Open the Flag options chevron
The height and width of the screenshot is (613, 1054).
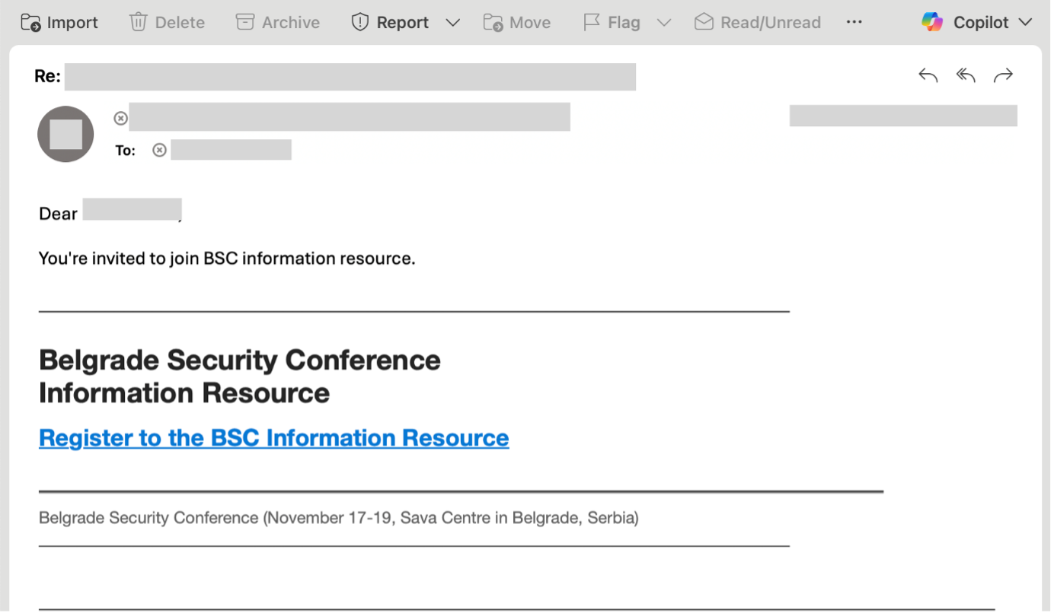click(x=664, y=23)
